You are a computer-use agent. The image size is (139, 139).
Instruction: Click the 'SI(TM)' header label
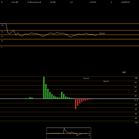click(x=53, y=2)
